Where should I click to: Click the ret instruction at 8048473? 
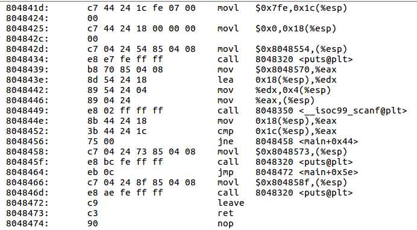(225, 213)
